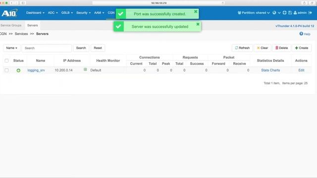Open the GSLB menu
317x178 pixels.
coord(67,13)
